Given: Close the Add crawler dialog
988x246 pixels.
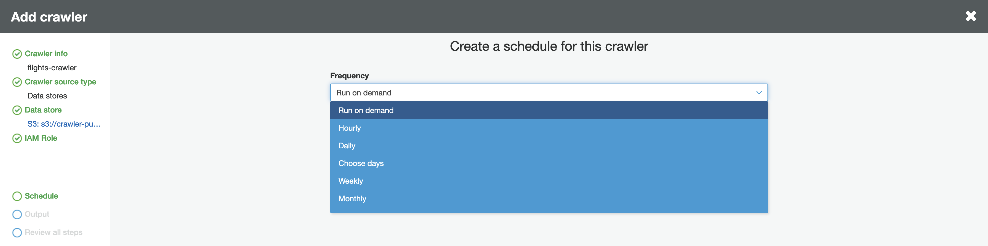Looking at the screenshot, I should click(971, 16).
